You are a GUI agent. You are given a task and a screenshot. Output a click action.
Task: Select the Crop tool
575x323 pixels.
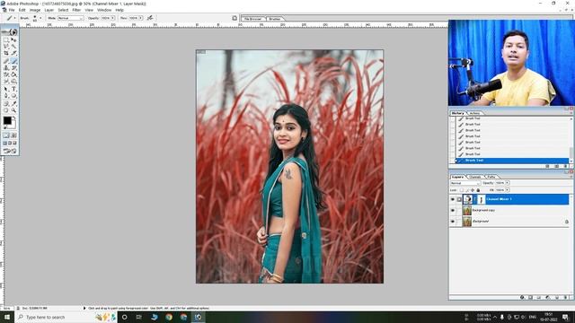tap(6, 54)
